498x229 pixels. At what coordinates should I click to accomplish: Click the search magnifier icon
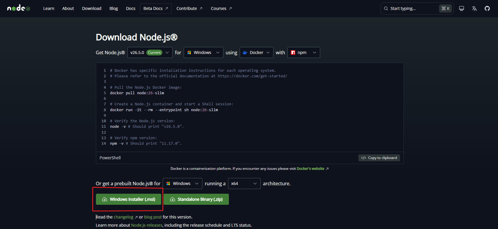[x=386, y=8]
